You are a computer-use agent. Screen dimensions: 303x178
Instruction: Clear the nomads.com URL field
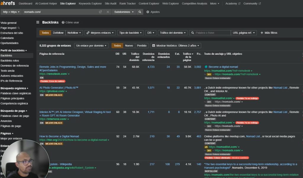click(108, 12)
